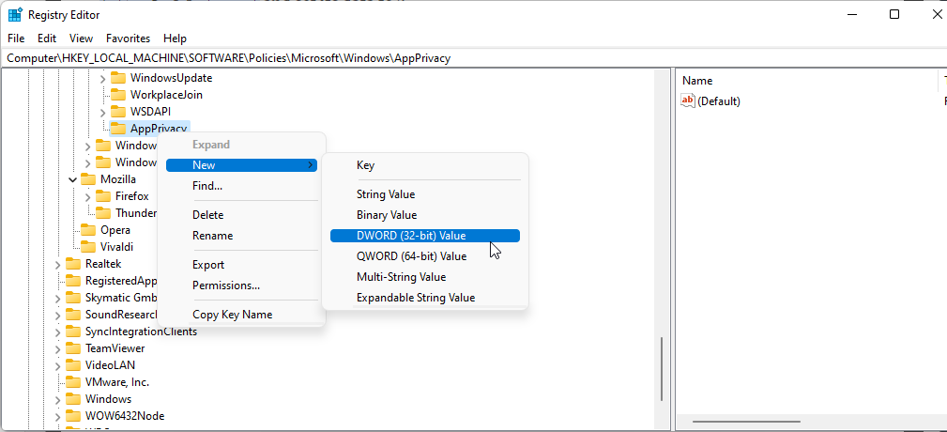This screenshot has width=947, height=432.
Task: Choose Copy Key Name option
Action: [232, 315]
